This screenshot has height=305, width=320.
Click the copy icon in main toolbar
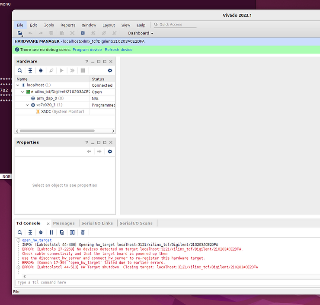(51, 33)
